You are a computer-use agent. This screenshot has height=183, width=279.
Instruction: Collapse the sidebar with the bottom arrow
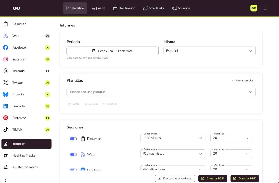pos(5,180)
